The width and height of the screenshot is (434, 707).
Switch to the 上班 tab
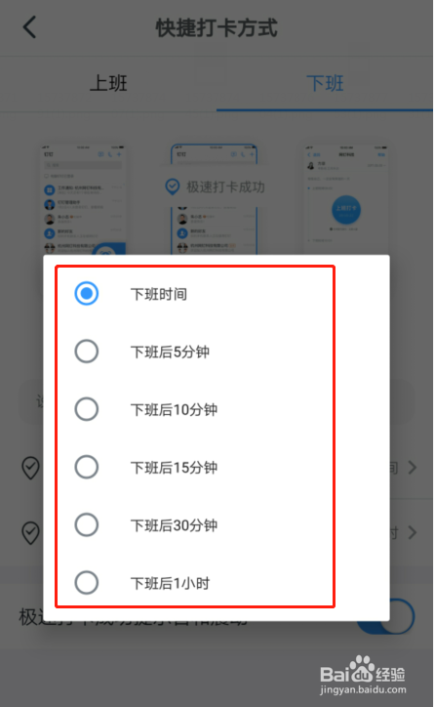[x=108, y=83]
